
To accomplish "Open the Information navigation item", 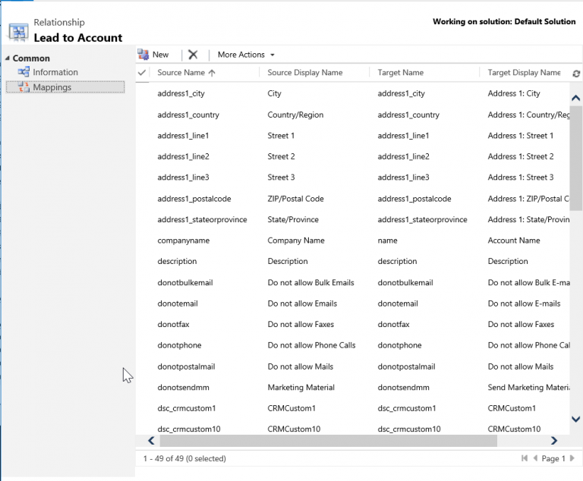I will [55, 72].
